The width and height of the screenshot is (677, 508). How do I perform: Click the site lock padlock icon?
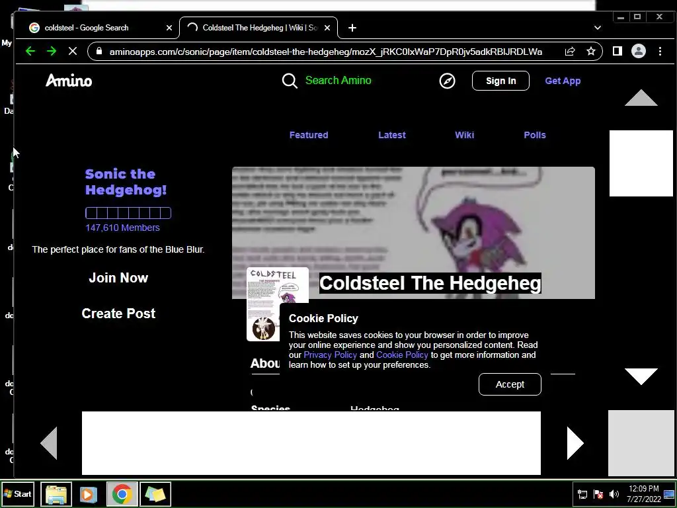point(99,51)
